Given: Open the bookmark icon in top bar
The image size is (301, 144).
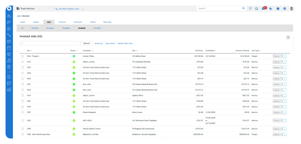Looking at the screenshot, I should pos(250,8).
